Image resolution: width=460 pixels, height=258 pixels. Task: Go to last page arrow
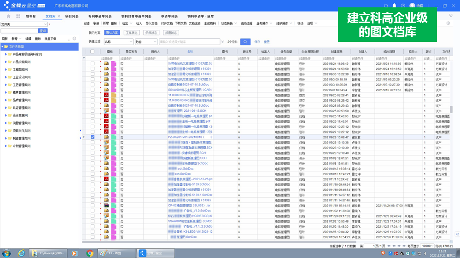404,246
